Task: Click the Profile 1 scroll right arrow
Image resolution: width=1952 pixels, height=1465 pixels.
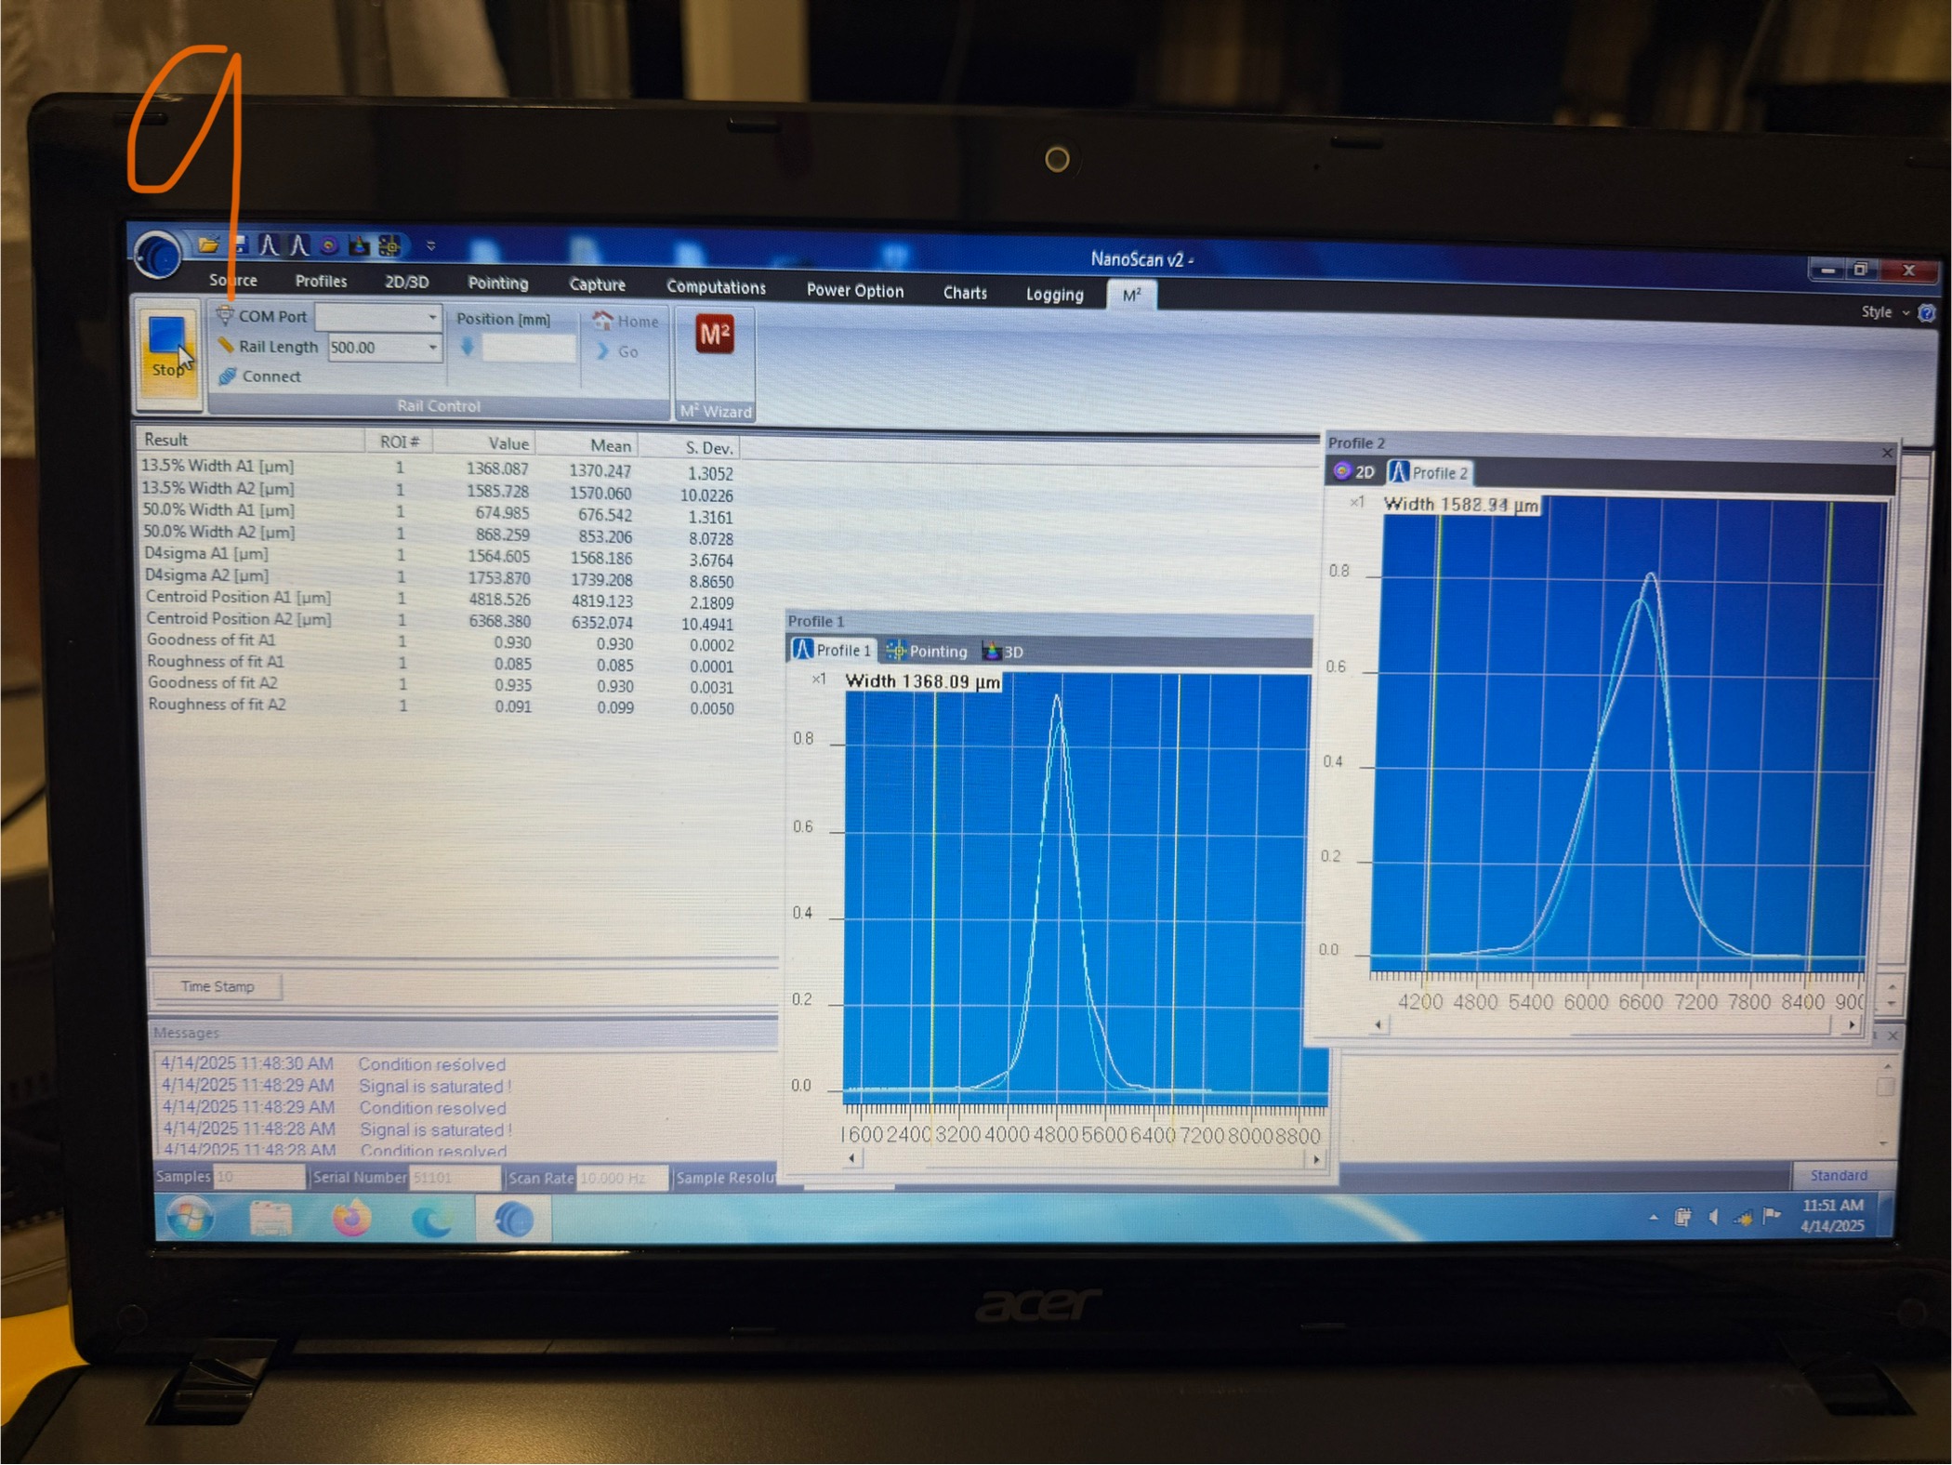Action: pos(1315,1159)
